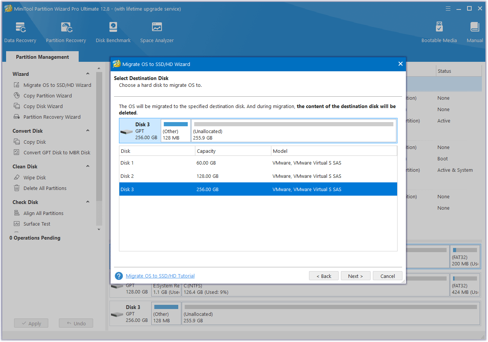Switch to Partition Management tab

[x=43, y=57]
